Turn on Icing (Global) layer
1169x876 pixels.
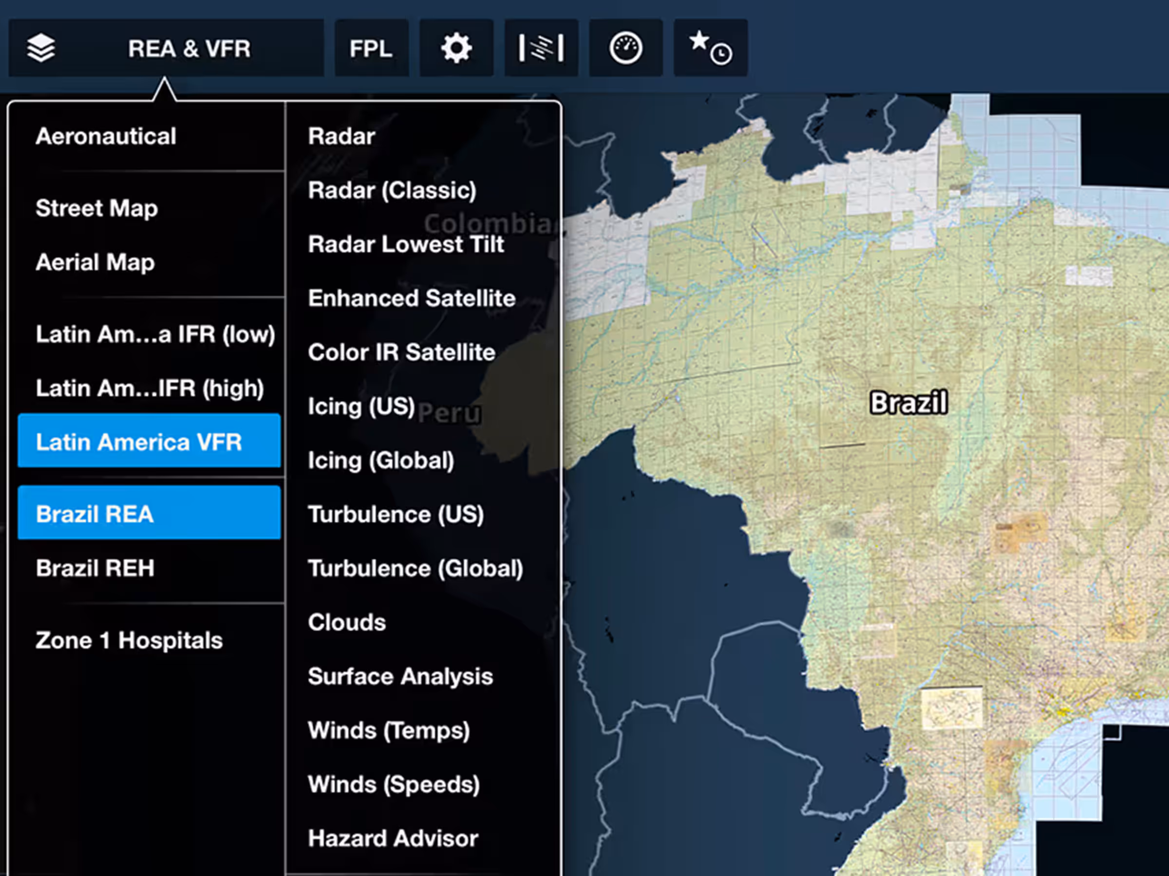(381, 460)
